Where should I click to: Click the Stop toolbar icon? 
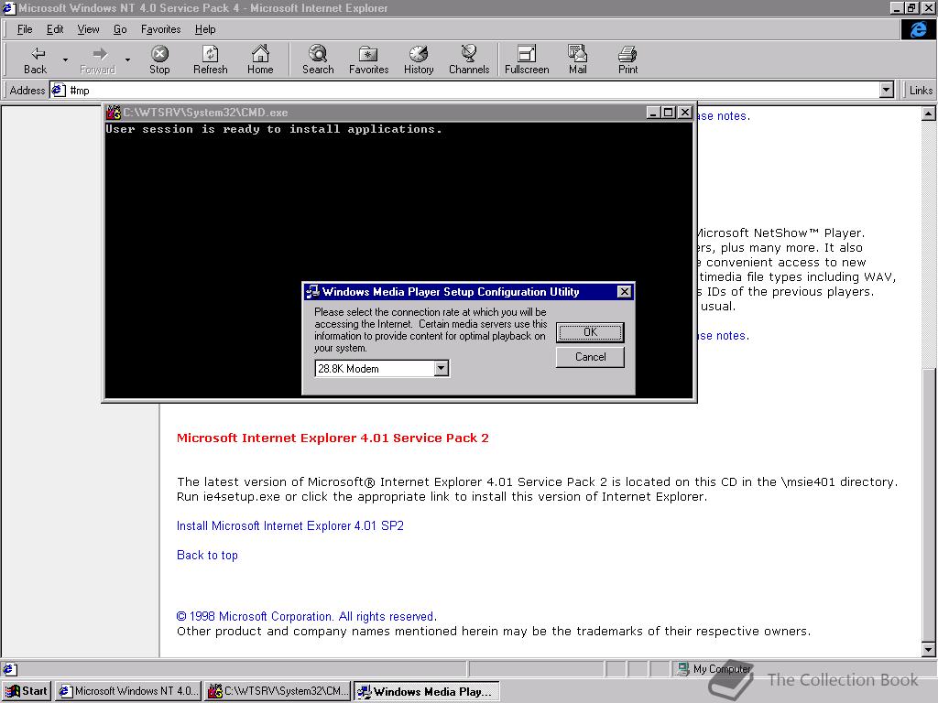[x=159, y=59]
